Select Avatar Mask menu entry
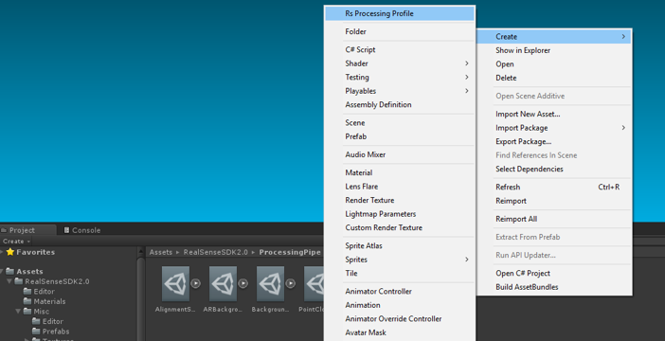665x341 pixels. [x=400, y=332]
